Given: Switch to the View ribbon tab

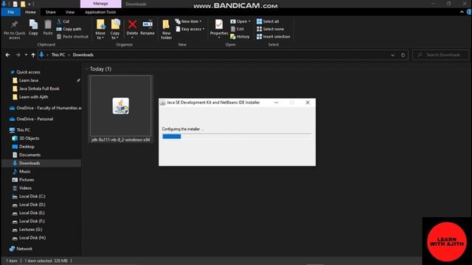Looking at the screenshot, I should coord(70,13).
